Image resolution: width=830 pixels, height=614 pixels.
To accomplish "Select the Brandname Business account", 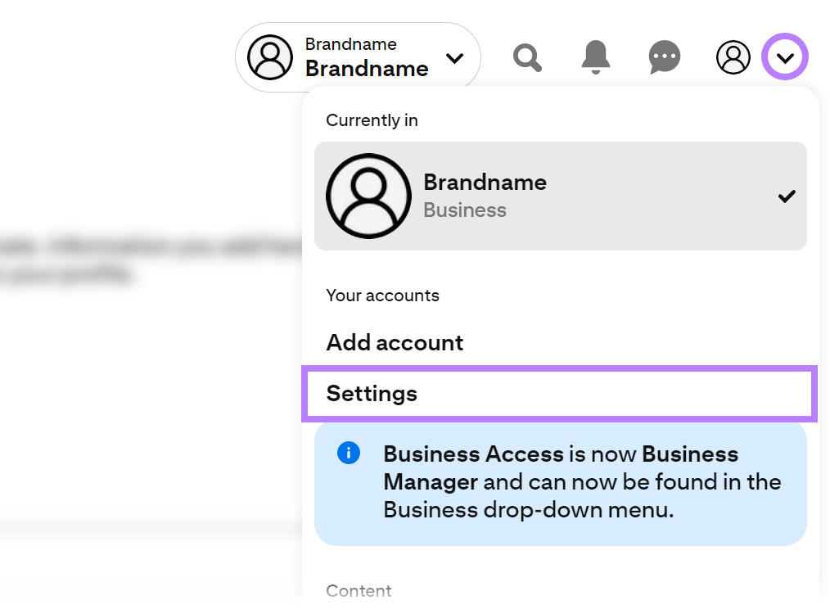I will tap(560, 196).
